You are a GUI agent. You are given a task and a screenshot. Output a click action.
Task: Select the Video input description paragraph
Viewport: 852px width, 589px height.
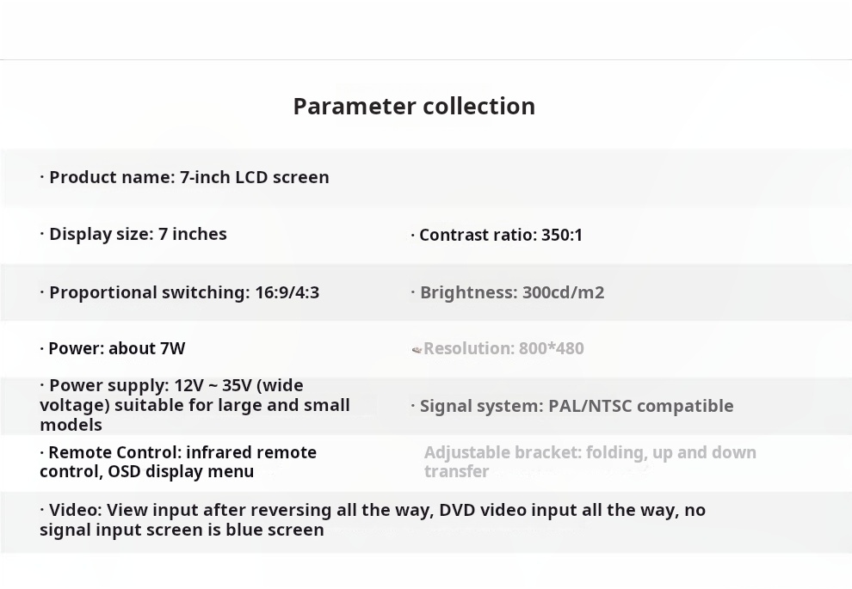point(373,520)
